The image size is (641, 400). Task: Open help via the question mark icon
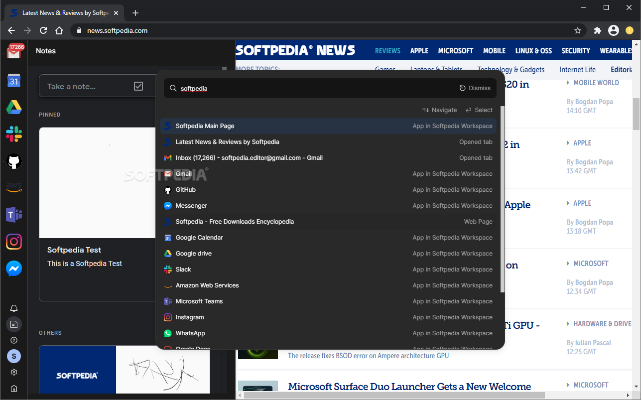(x=14, y=340)
